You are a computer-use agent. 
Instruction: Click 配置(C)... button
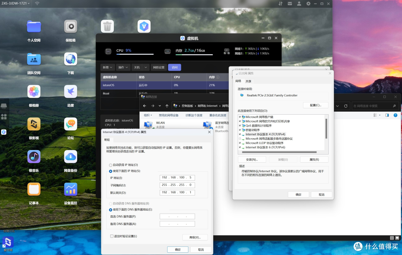click(x=316, y=105)
